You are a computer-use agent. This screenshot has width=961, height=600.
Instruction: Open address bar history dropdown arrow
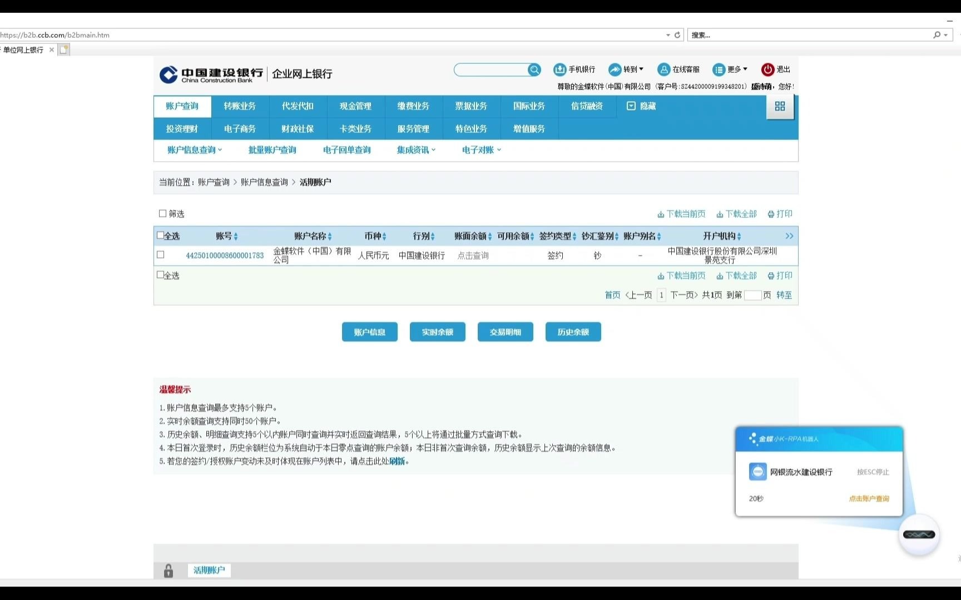click(x=668, y=35)
